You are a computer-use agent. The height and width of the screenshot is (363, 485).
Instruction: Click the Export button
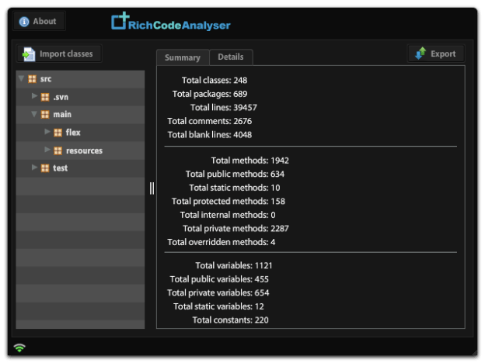[436, 54]
